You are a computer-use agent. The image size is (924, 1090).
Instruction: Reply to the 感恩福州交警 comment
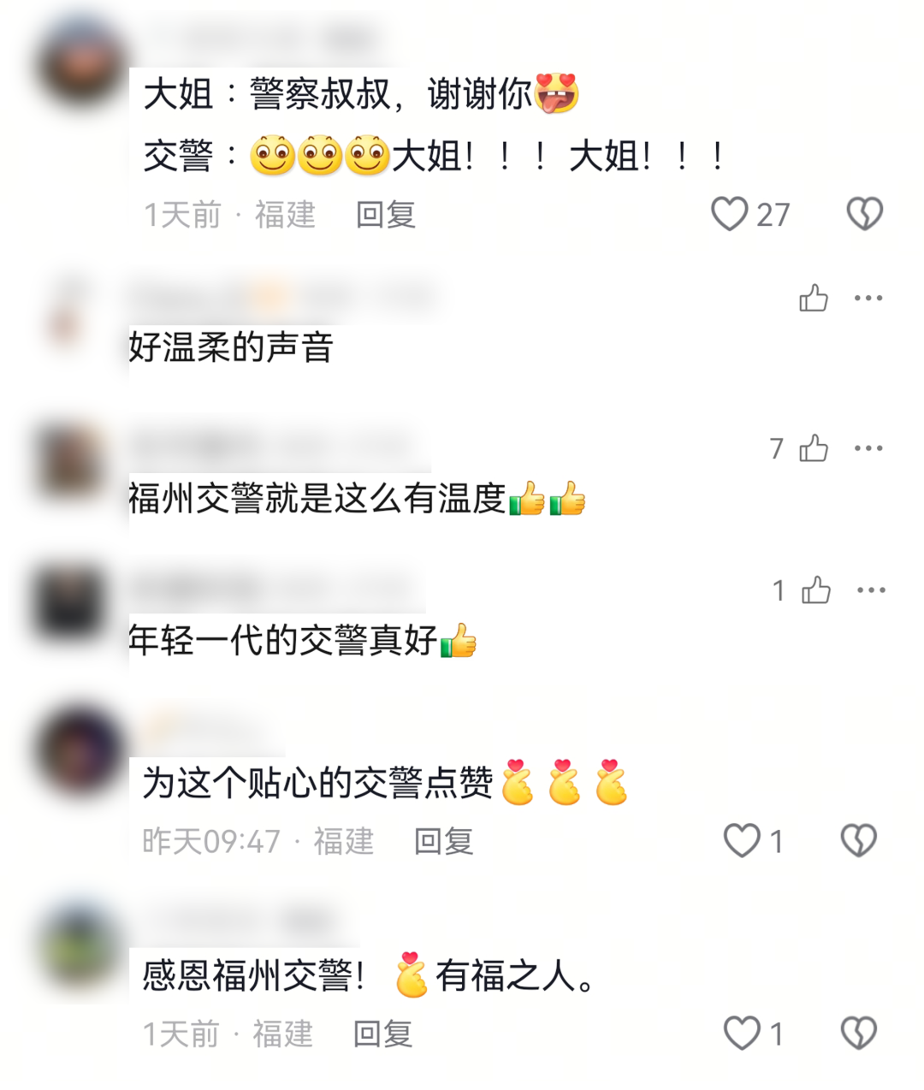pyautogui.click(x=383, y=1034)
